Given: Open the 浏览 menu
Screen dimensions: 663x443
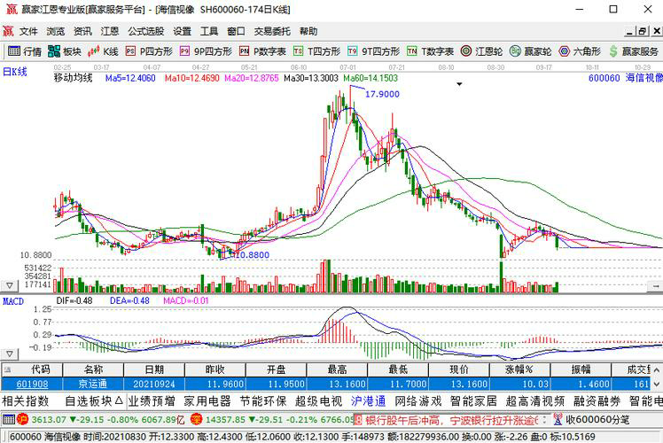Looking at the screenshot, I should click(55, 31).
